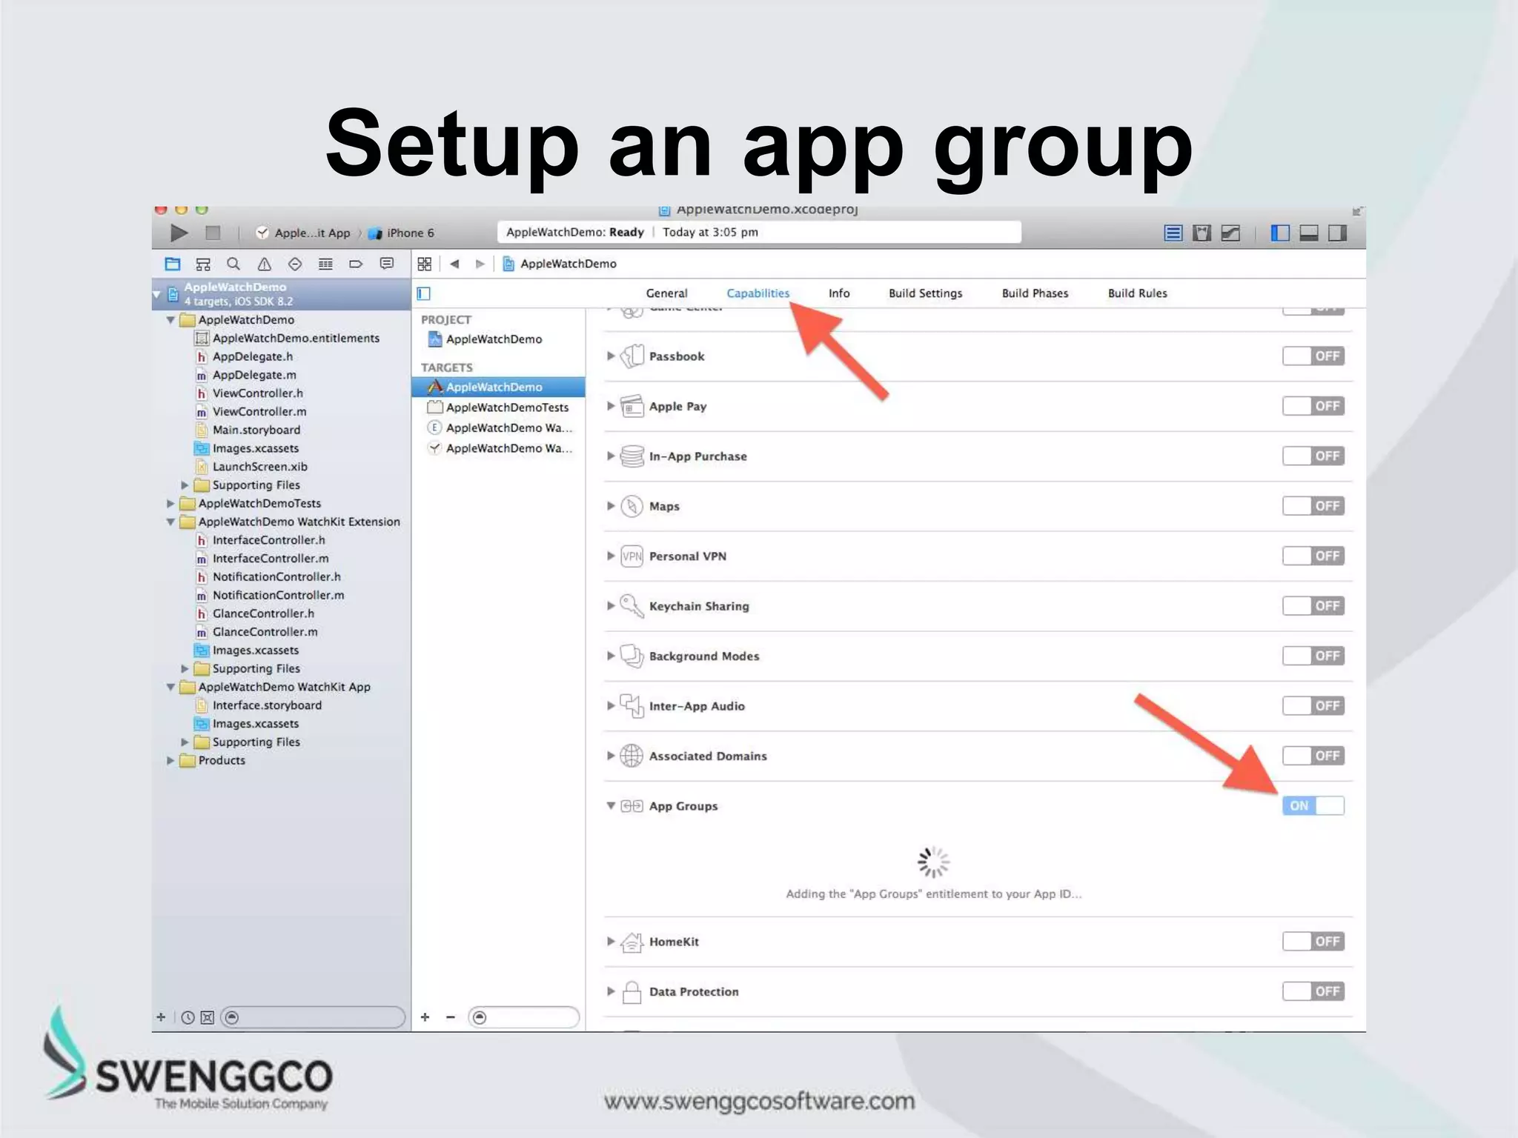The width and height of the screenshot is (1518, 1138).
Task: Open the Debug navigator icon
Action: click(325, 264)
